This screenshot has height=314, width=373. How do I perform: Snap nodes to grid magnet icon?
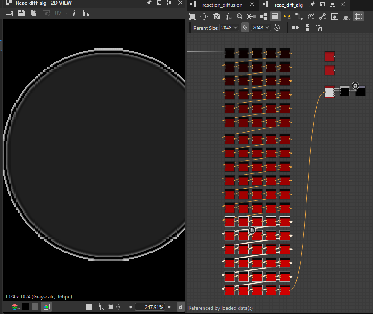319,27
